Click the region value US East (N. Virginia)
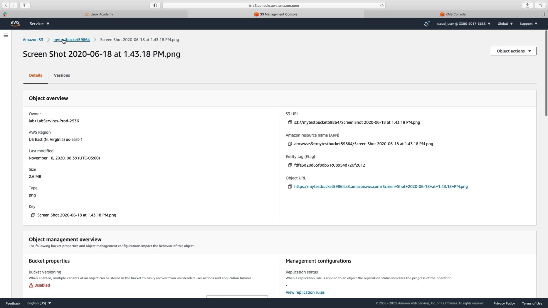 click(x=56, y=139)
